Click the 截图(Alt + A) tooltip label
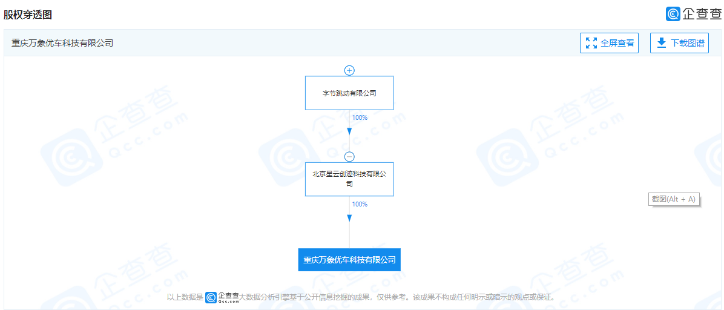 (x=673, y=199)
